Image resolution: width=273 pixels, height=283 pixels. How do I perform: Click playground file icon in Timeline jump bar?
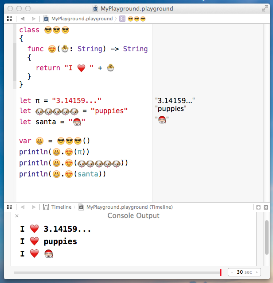pos(81,207)
